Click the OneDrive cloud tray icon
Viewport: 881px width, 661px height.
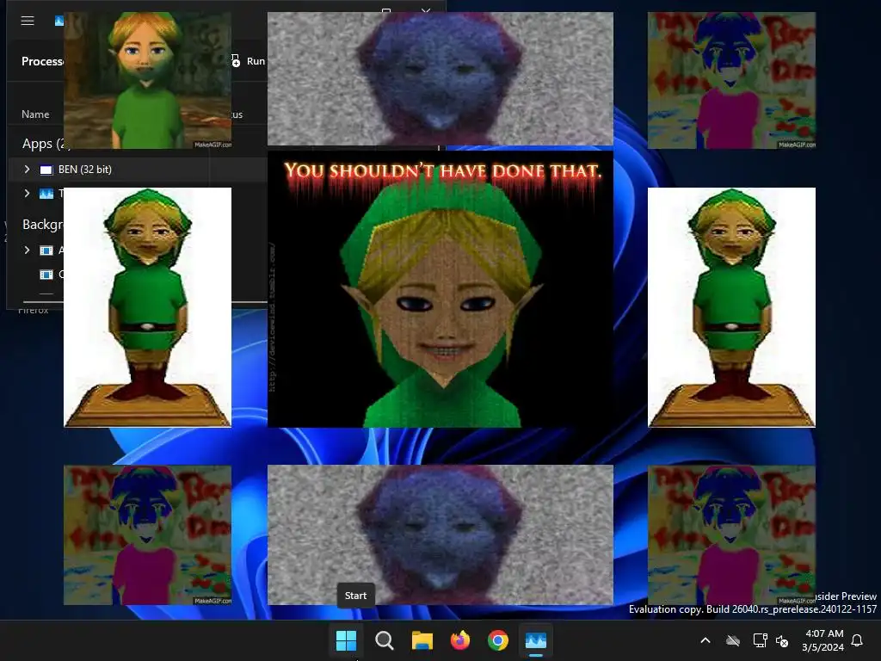point(733,640)
